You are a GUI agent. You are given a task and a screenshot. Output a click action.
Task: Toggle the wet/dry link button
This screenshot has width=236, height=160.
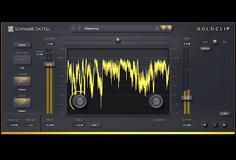click(x=215, y=42)
